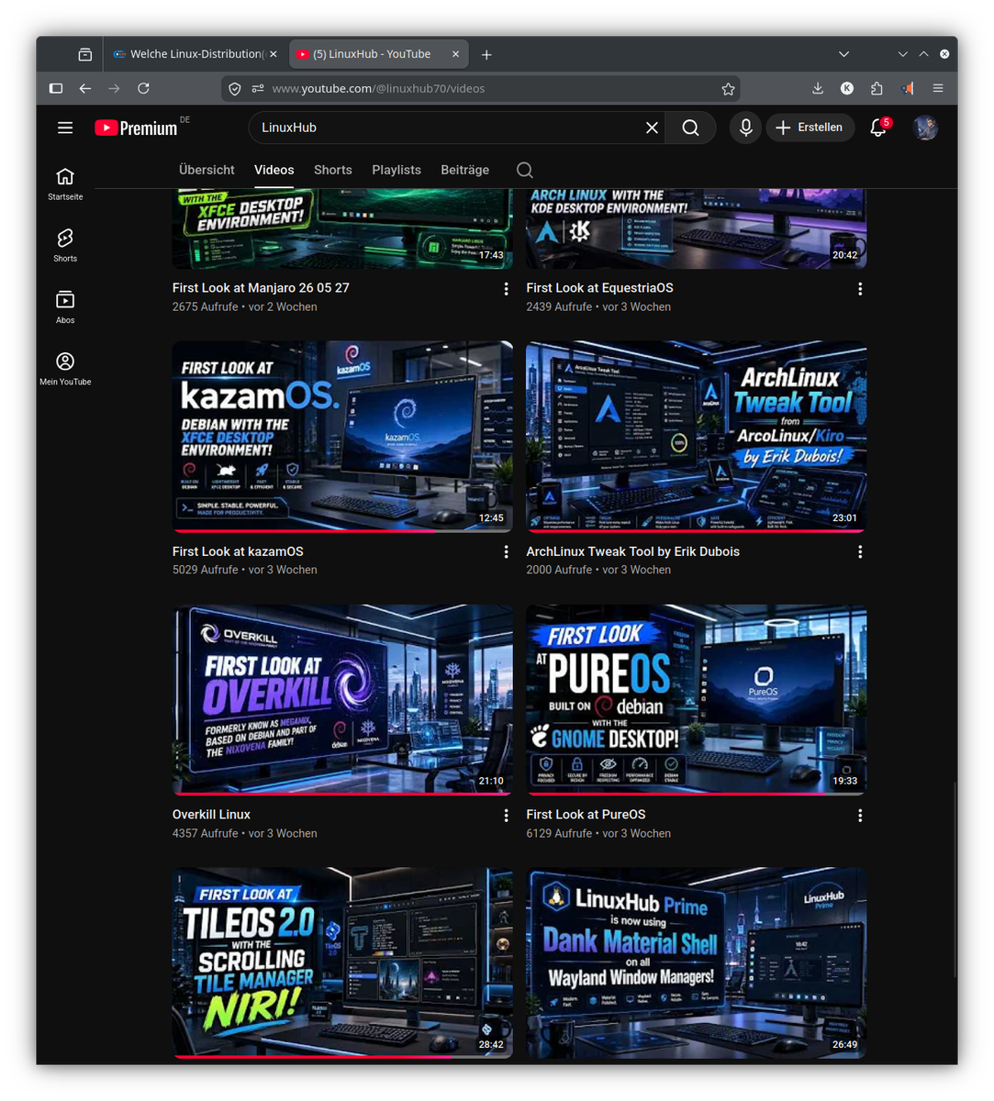Go back in browser history
The image size is (994, 1101).
[x=85, y=88]
